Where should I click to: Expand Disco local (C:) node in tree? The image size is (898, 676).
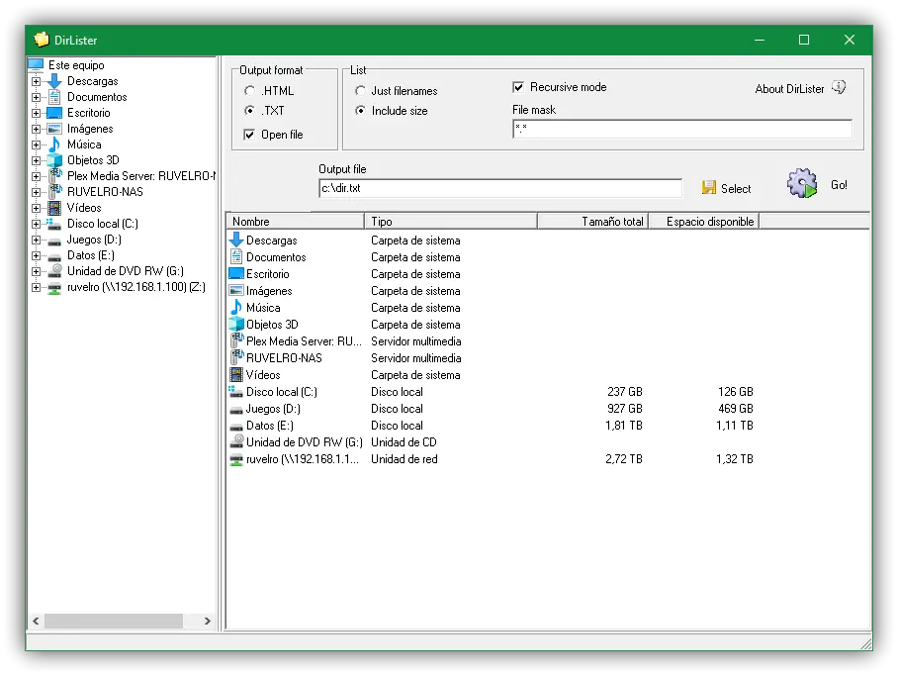click(x=36, y=224)
